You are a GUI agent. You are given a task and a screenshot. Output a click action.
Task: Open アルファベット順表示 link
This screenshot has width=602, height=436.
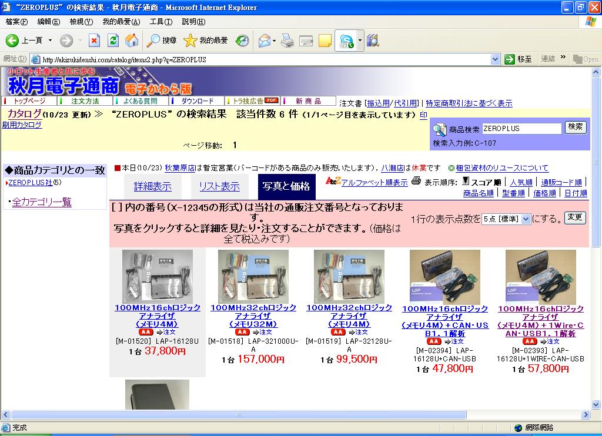click(374, 183)
